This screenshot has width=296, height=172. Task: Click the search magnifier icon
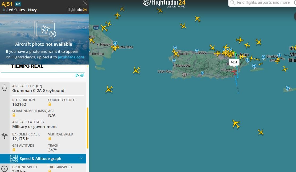point(233,2)
